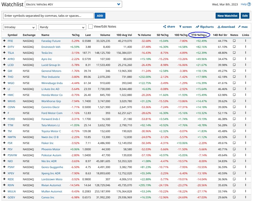
Task: Expand the RIDE row
Action: tap(4, 179)
